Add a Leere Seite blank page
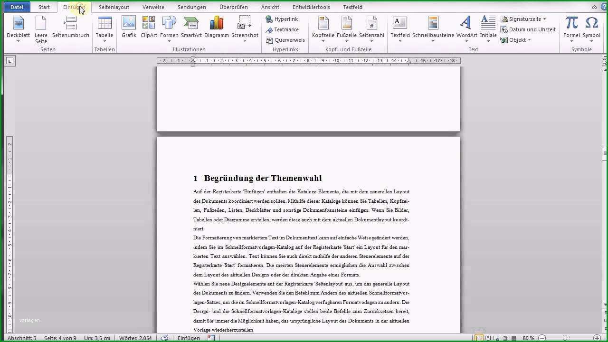Viewport: 608px width, 342px height. point(41,29)
